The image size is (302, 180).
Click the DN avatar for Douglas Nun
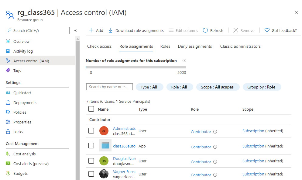[x=104, y=161]
